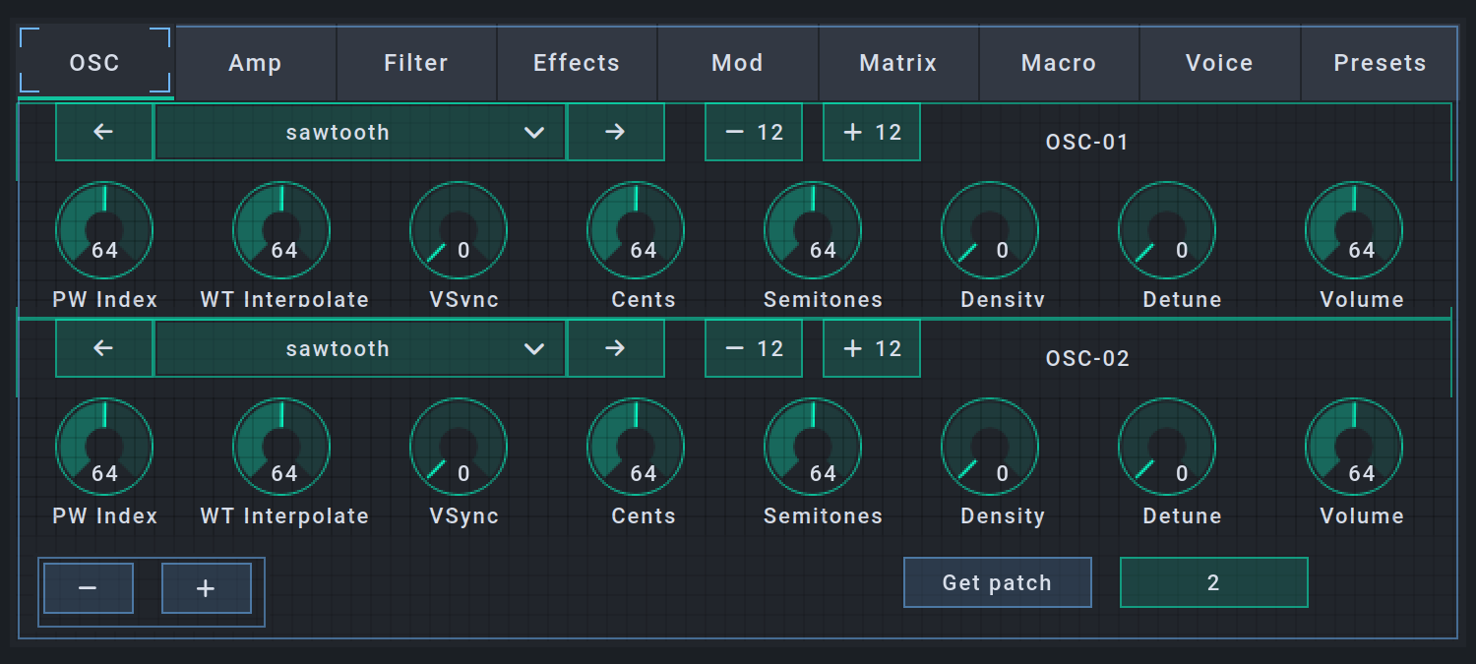Click OSC-02 previous waveform left arrow
The width and height of the screenshot is (1476, 664).
pos(103,348)
